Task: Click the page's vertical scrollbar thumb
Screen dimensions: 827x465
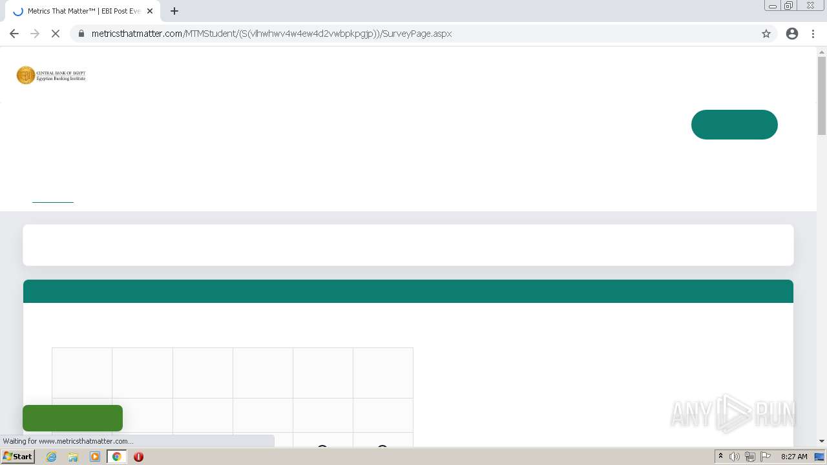Action: pyautogui.click(x=822, y=96)
